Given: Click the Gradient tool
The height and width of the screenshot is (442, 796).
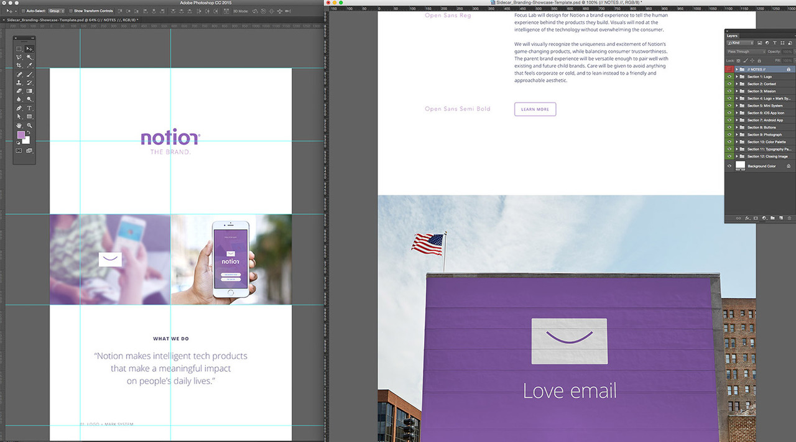Looking at the screenshot, I should click(x=29, y=91).
